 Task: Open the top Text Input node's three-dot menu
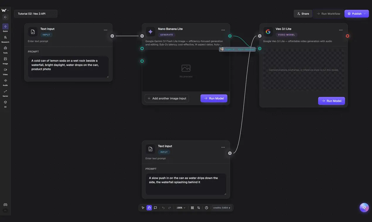click(x=105, y=30)
